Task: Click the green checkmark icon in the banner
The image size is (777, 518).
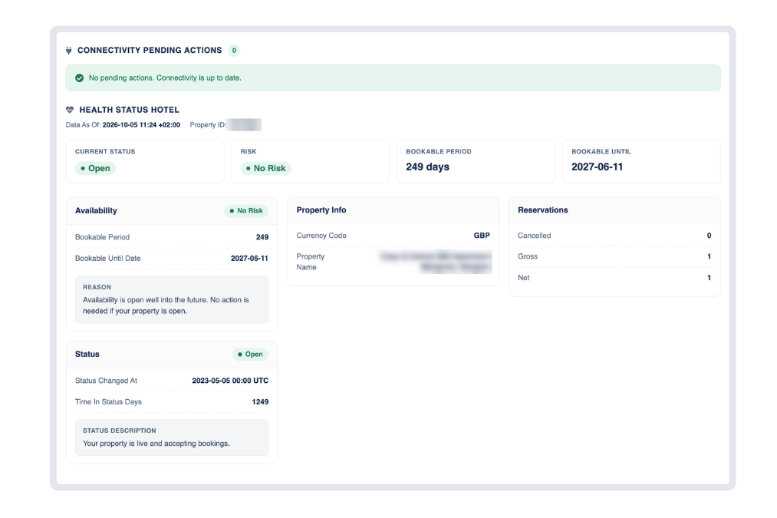Action: [x=79, y=78]
